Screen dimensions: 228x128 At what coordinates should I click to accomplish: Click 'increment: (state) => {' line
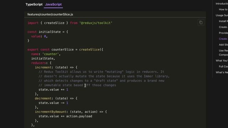click(56, 67)
